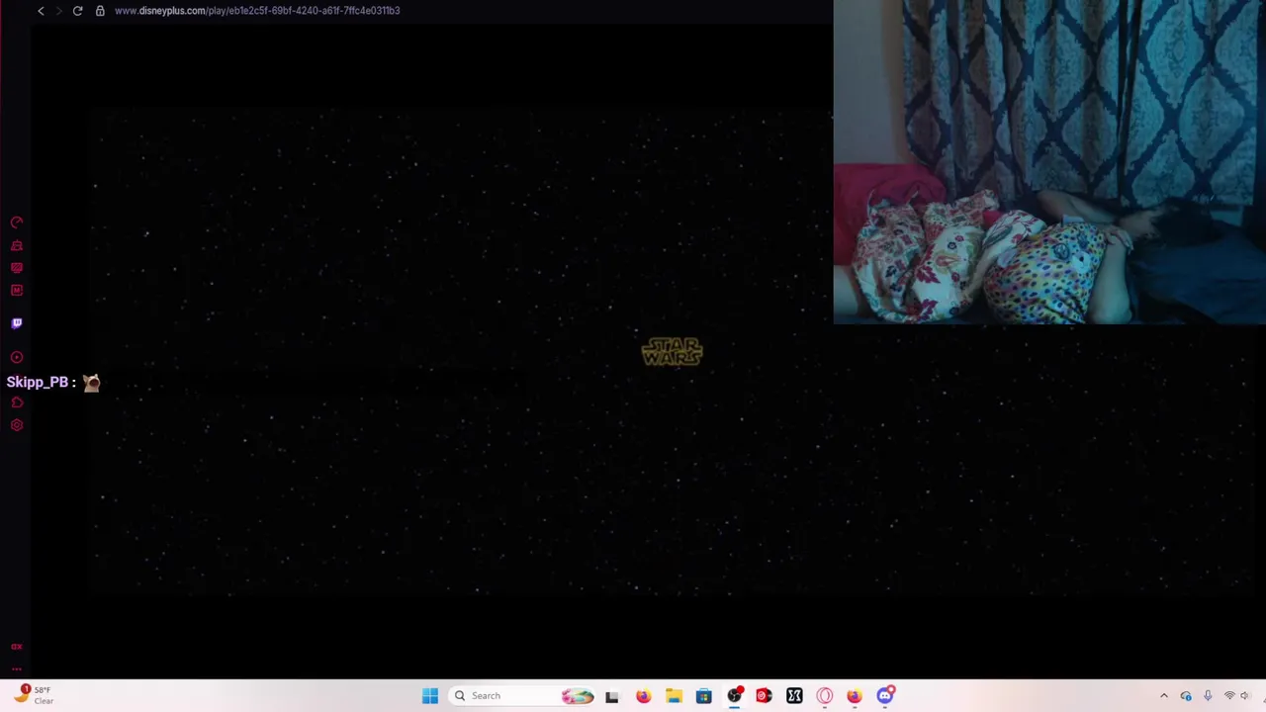Open the red app icon after OBS
The height and width of the screenshot is (712, 1266).
coord(764,696)
